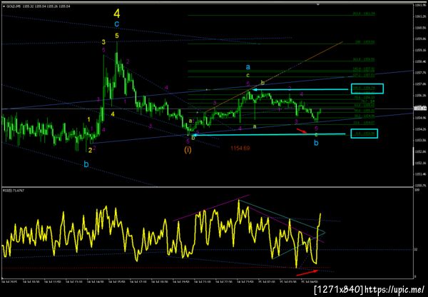Select the 200 Fibonacci level label

(365, 42)
